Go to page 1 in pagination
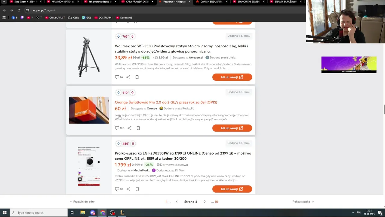Image resolution: width=385 pixels, height=217 pixels. pos(166,202)
